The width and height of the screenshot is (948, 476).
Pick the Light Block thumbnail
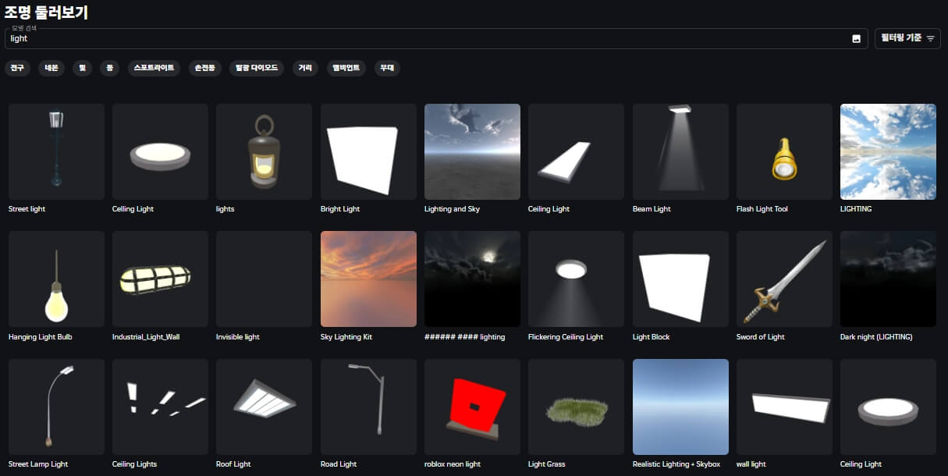(680, 279)
